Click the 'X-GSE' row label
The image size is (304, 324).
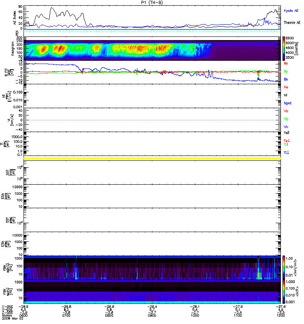click(x=7, y=307)
